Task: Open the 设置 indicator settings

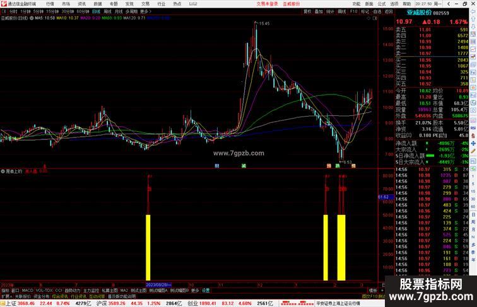Action: point(206,291)
